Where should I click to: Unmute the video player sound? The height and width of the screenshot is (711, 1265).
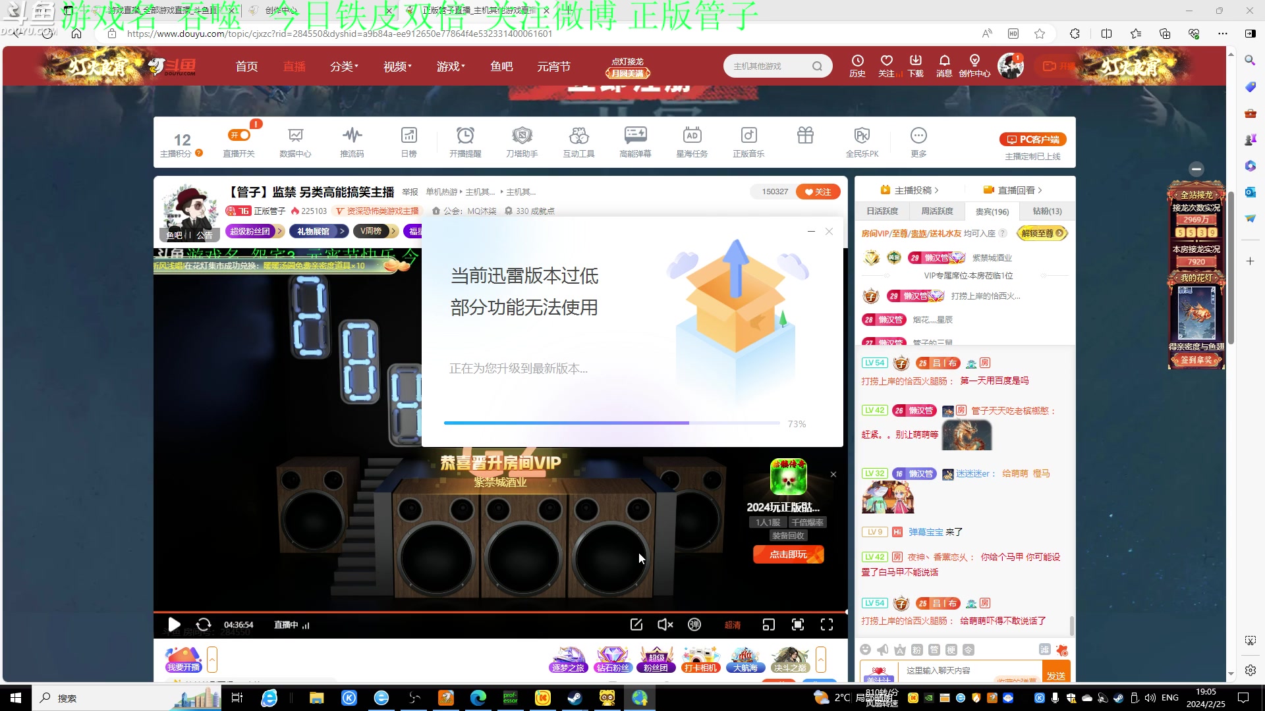tap(665, 624)
